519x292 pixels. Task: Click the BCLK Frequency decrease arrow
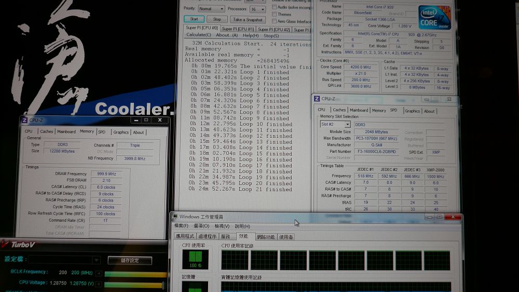pos(99,273)
